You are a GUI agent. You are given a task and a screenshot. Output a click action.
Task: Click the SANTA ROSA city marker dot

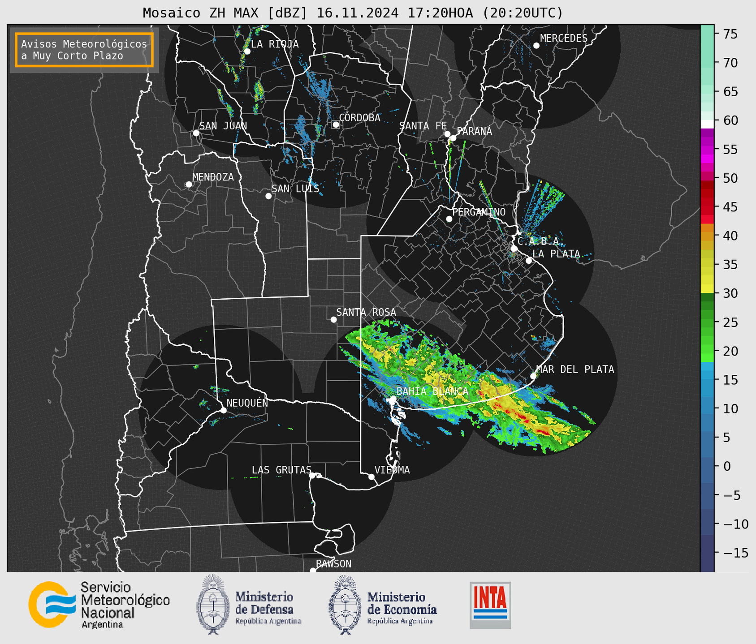[333, 319]
